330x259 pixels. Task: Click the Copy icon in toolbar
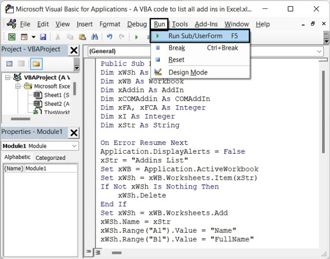tap(70, 37)
